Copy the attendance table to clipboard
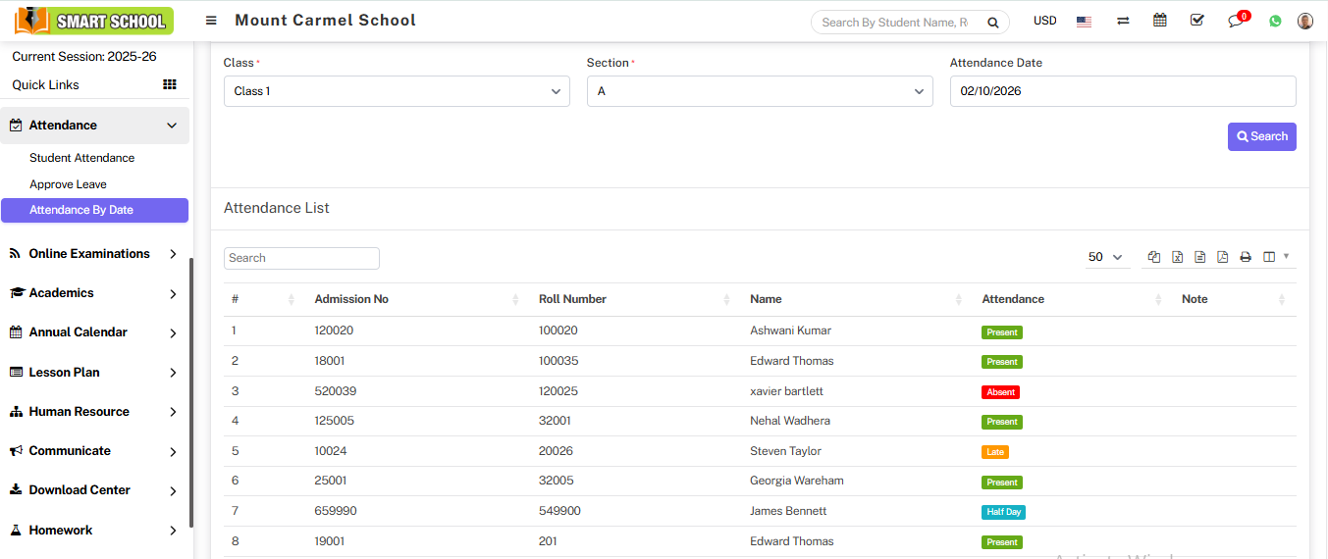This screenshot has width=1328, height=559. [1154, 257]
